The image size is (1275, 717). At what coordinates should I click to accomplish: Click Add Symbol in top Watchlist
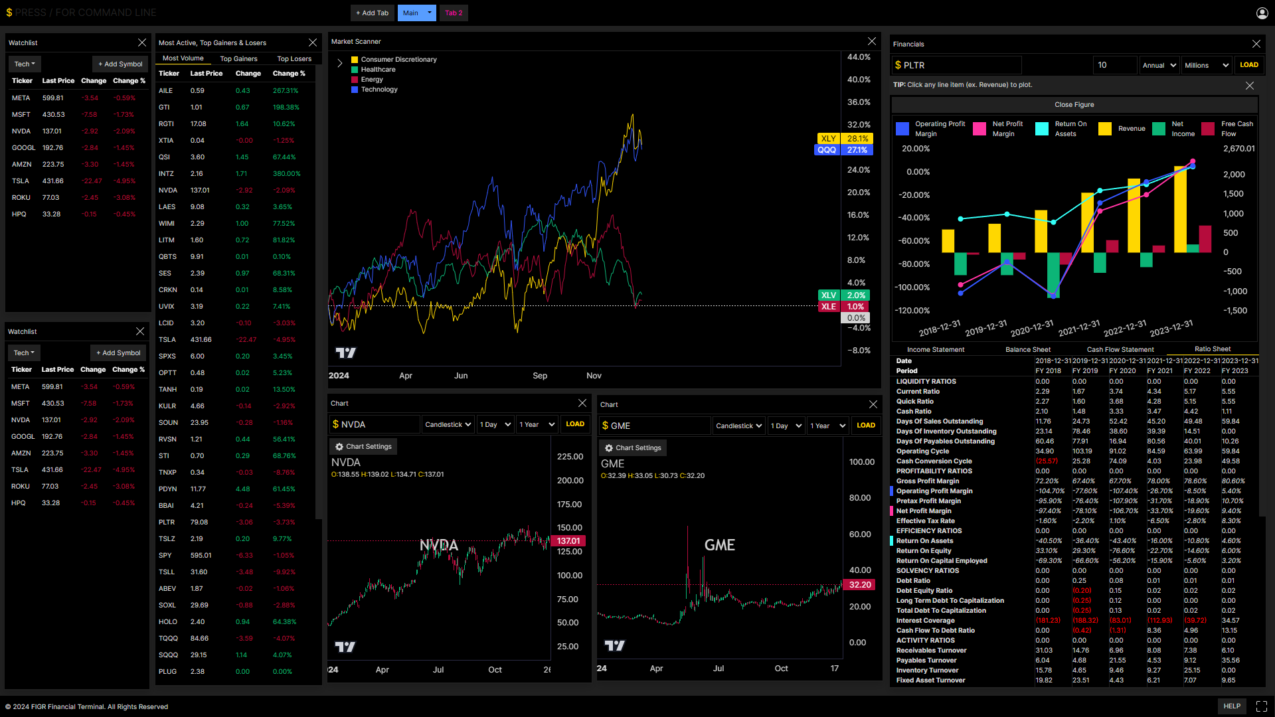pyautogui.click(x=120, y=64)
